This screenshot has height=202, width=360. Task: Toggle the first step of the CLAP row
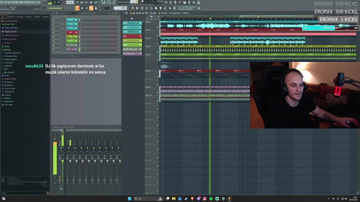[82, 37]
